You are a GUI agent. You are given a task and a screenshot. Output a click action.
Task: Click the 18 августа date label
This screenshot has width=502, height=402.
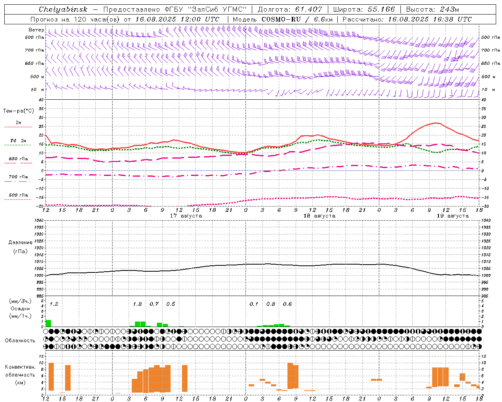point(319,216)
